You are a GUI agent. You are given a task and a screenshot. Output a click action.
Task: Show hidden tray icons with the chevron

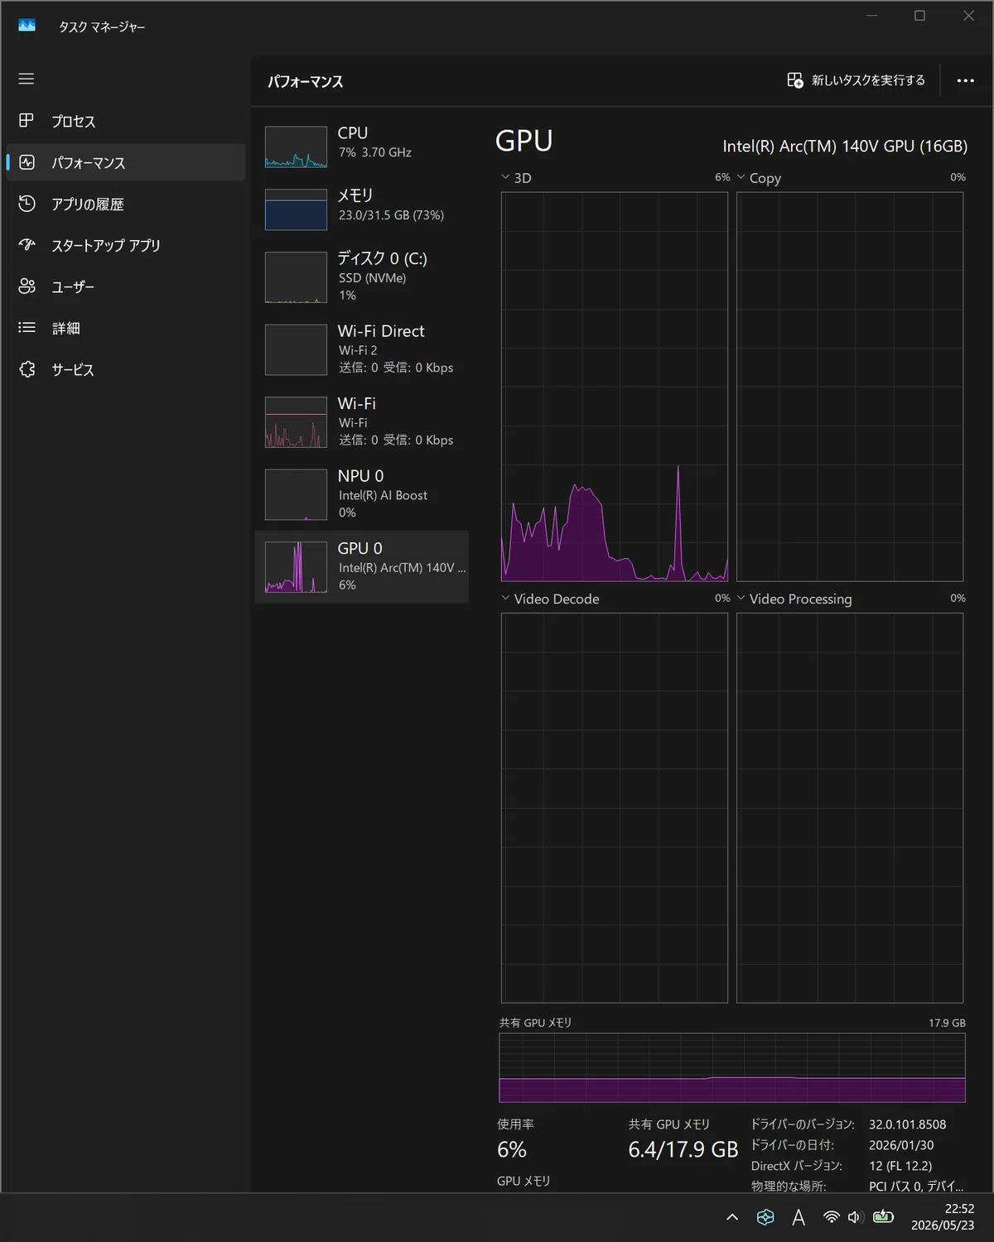pyautogui.click(x=732, y=1217)
